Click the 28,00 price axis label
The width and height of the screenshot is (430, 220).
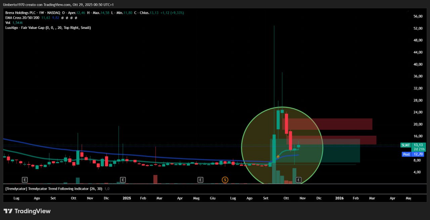[x=418, y=100]
